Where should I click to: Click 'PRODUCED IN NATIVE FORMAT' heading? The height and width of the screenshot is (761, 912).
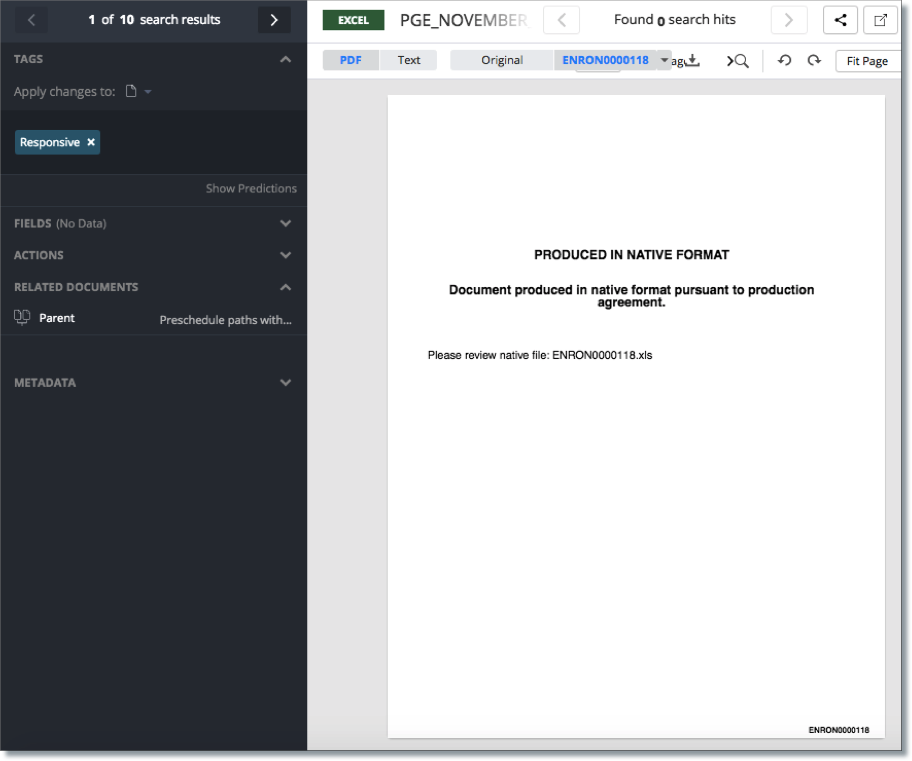[632, 255]
